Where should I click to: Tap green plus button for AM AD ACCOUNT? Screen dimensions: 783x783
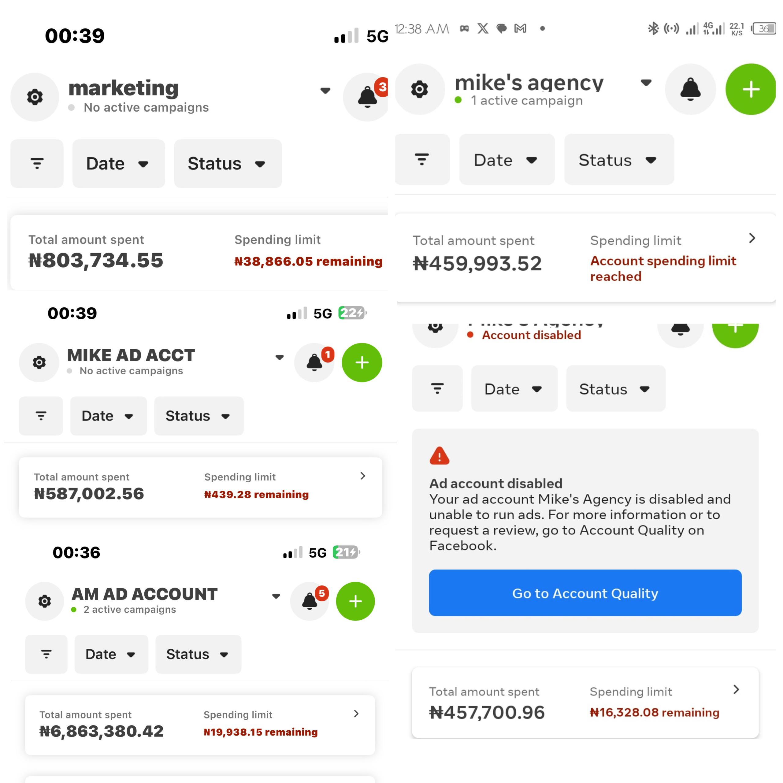(x=355, y=601)
